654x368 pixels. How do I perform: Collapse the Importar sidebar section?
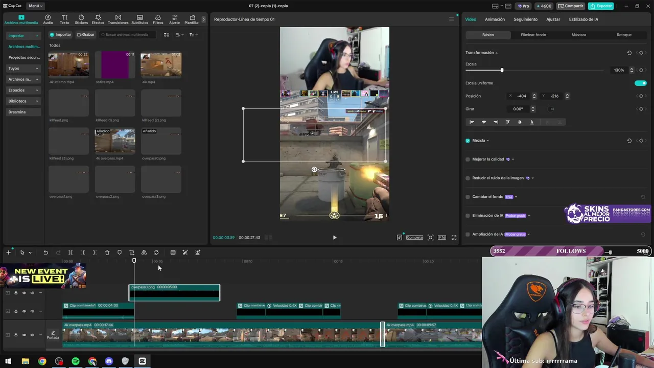(x=24, y=36)
